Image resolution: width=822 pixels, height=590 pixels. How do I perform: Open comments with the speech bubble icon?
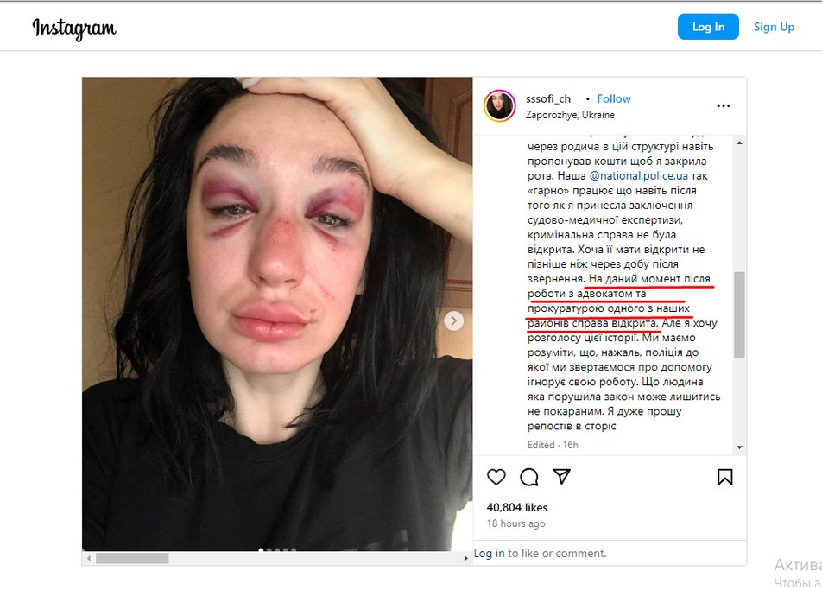(529, 477)
